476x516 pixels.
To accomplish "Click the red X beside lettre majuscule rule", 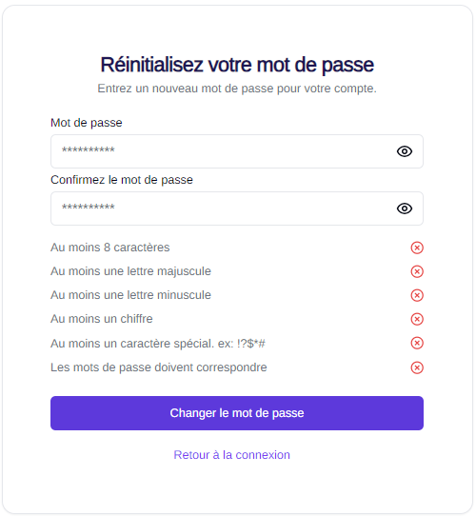I will click(417, 271).
